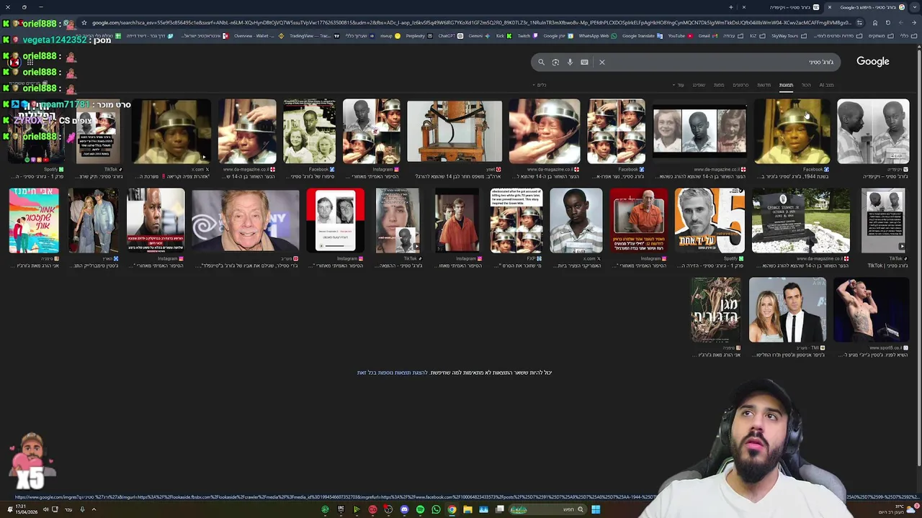Open the gravestone image from da-magazine

coord(800,221)
